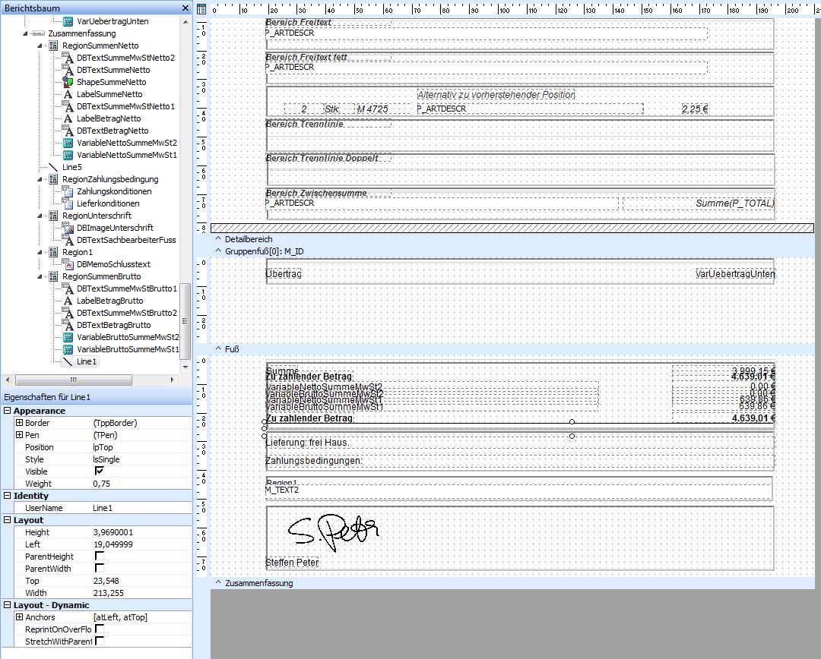Screen dimensions: 821x659
Task: Select DBTextSummeNetto in the report tree
Action: (x=113, y=70)
